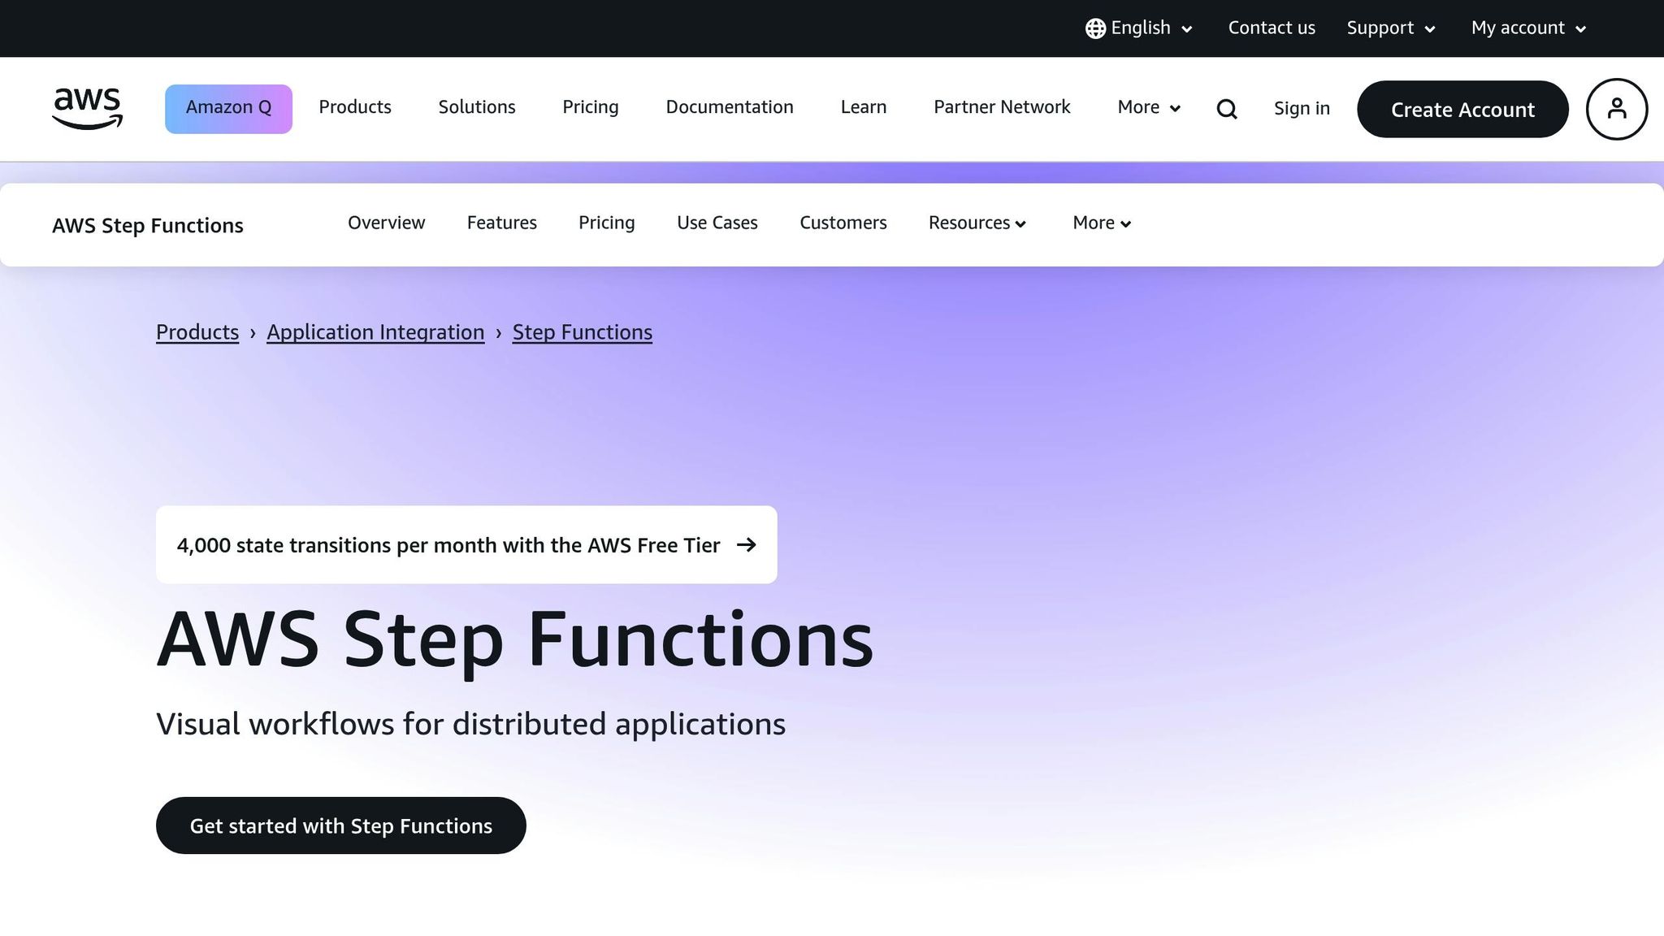Viewport: 1664px width, 936px height.
Task: Open the Partner Network menu
Action: click(1002, 107)
